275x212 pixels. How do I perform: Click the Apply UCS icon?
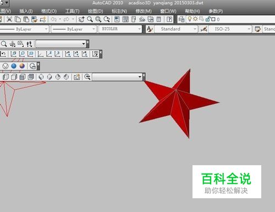point(95,54)
